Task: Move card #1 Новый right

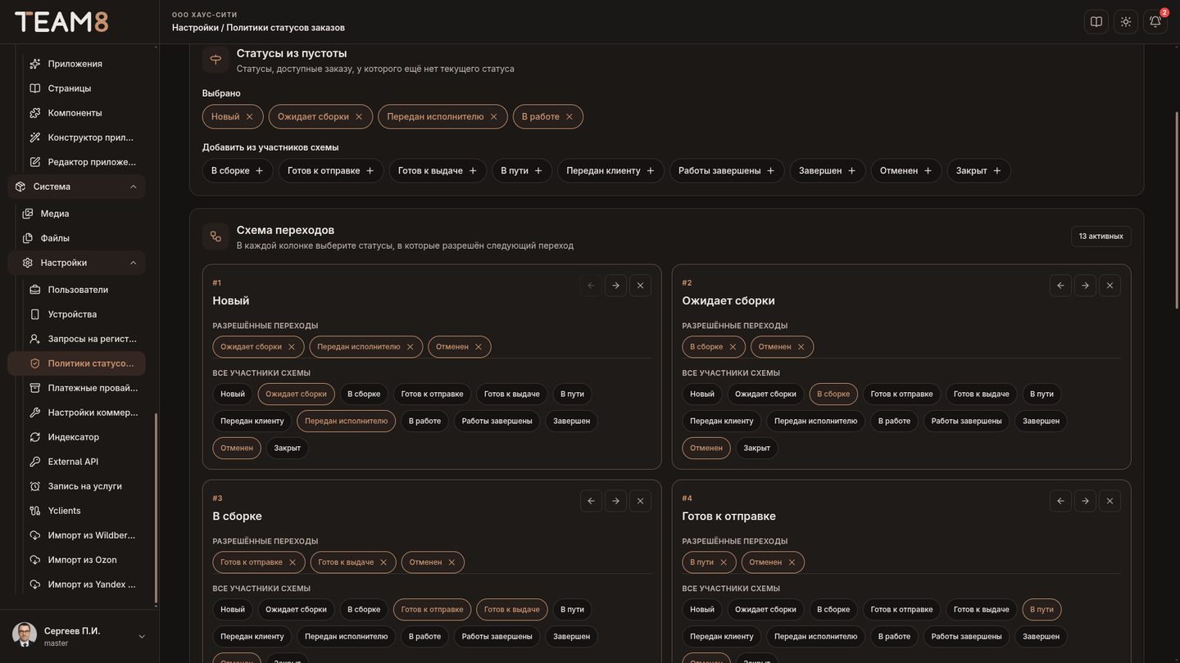Action: coord(615,286)
